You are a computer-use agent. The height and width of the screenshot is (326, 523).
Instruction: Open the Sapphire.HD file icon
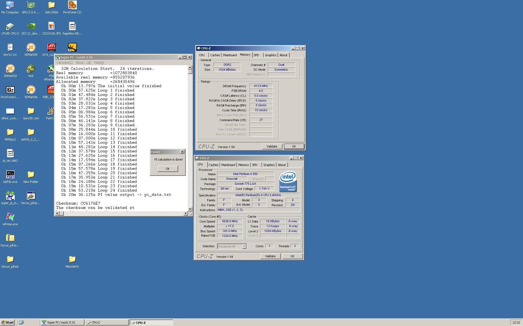(x=72, y=29)
